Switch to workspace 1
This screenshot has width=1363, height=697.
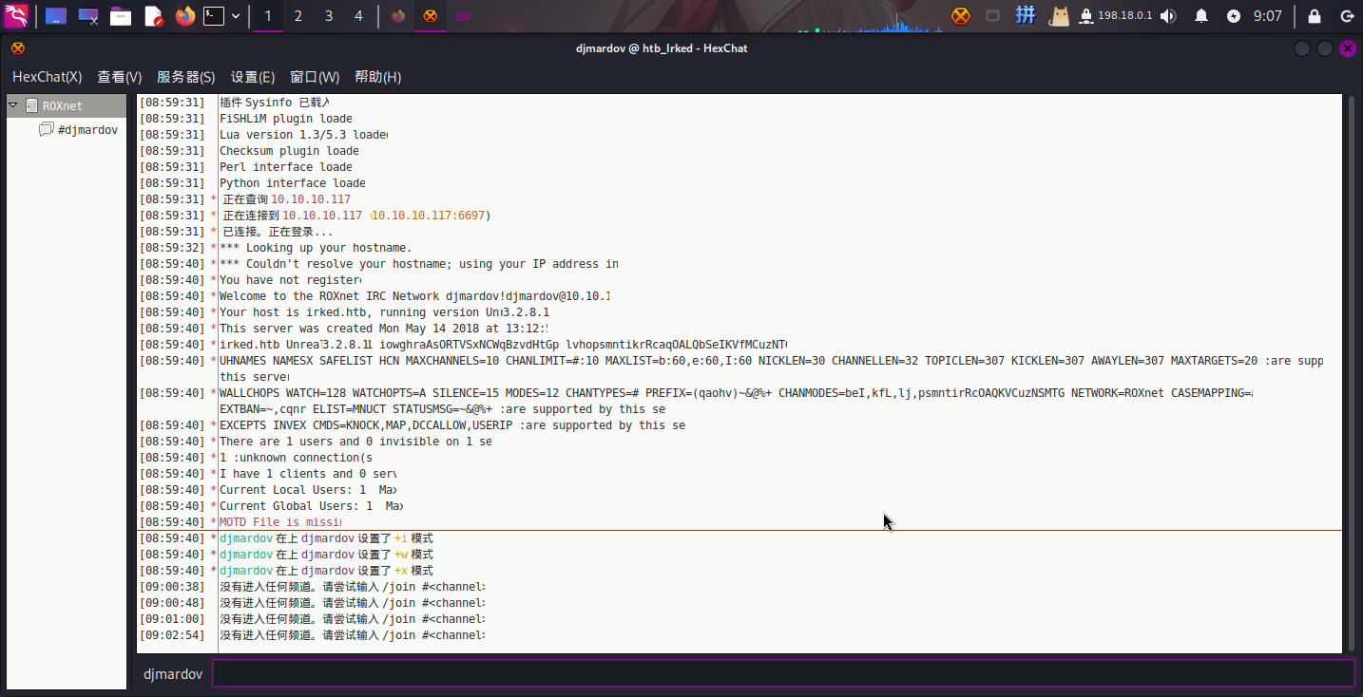[x=268, y=16]
